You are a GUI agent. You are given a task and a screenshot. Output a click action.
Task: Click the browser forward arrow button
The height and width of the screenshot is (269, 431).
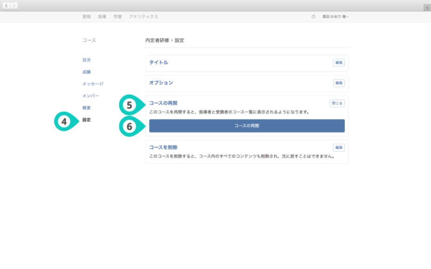(x=14, y=6)
